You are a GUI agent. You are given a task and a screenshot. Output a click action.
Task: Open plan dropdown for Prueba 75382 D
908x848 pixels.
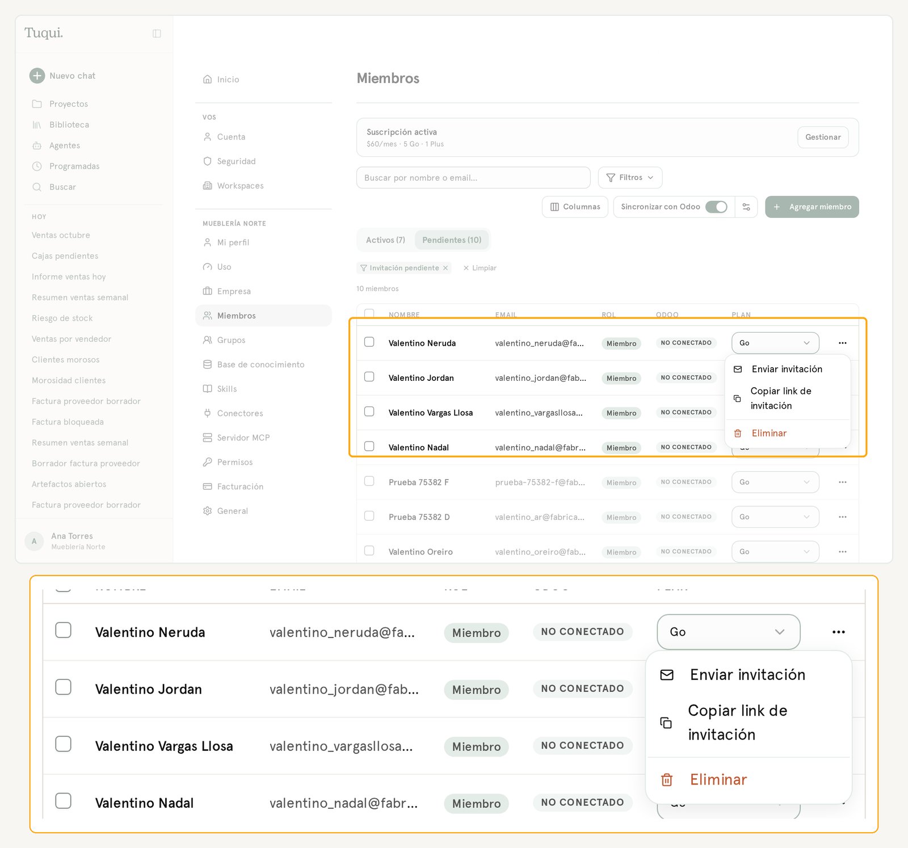point(775,517)
